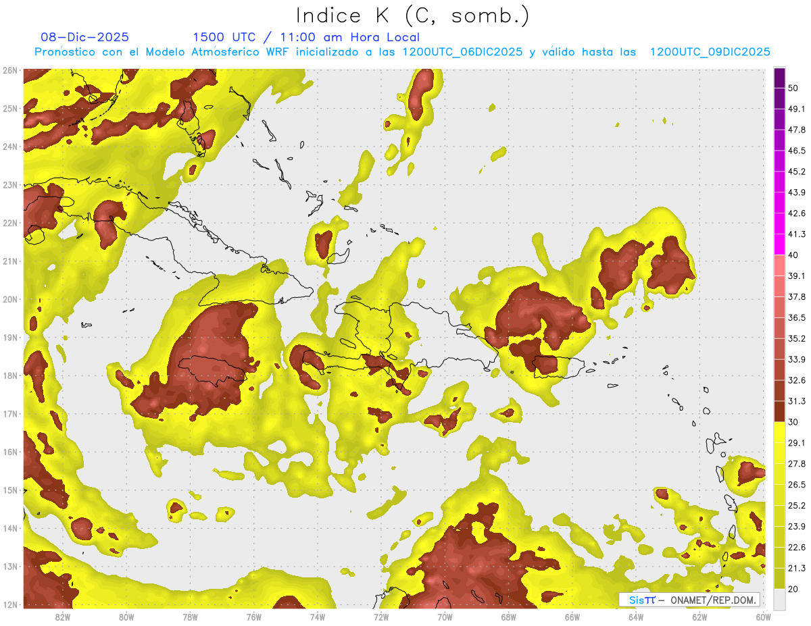Click the colorbar label '20'
The image size is (811, 626).
[x=793, y=589]
